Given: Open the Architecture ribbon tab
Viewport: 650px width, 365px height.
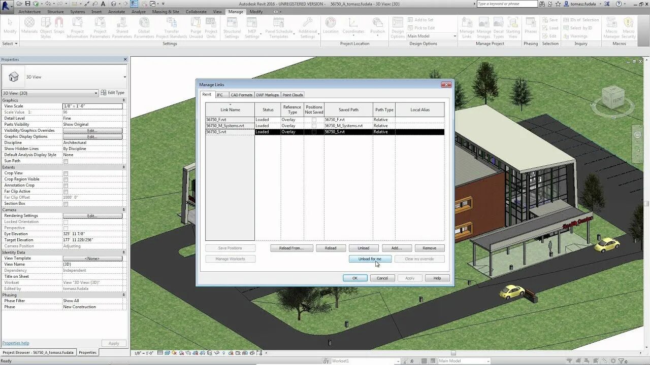Looking at the screenshot, I should [29, 12].
